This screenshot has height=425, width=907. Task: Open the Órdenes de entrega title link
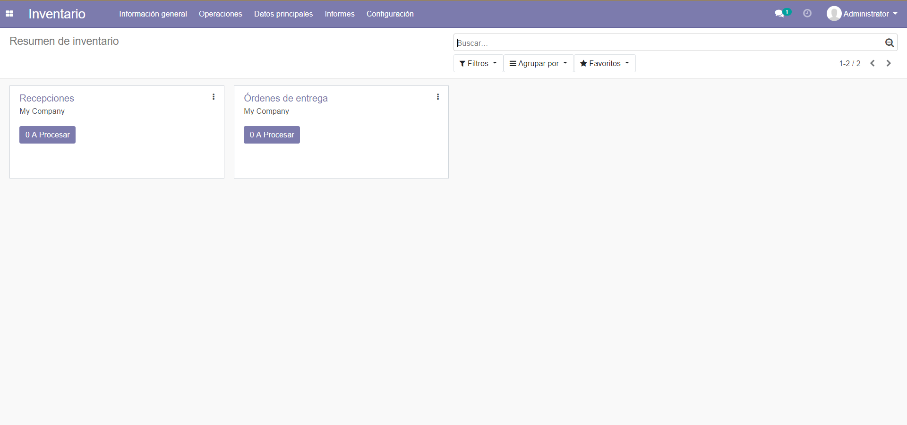(286, 98)
